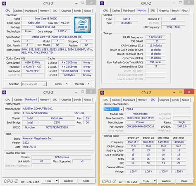Click DRAM Frequency value 1499.6 MHz

(155, 37)
